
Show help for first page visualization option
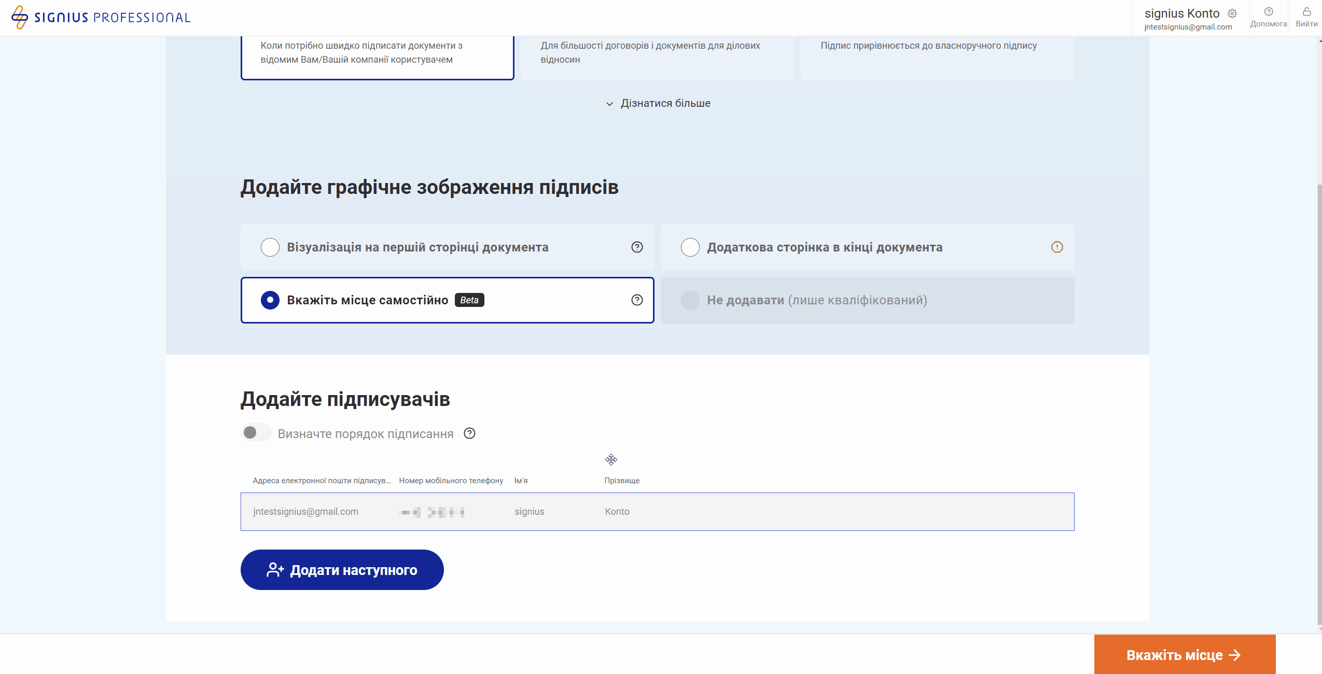pyautogui.click(x=637, y=247)
